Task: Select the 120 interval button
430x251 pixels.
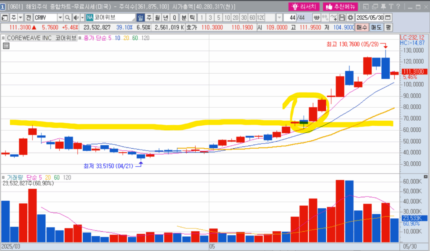Action: pyautogui.click(x=261, y=18)
